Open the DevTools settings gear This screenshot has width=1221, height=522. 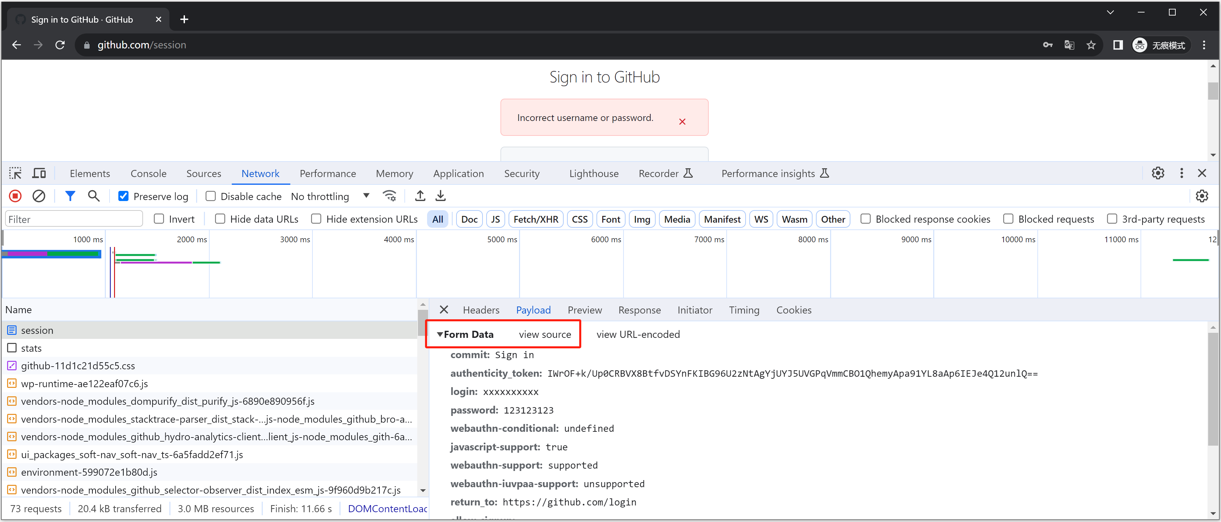[x=1158, y=173]
